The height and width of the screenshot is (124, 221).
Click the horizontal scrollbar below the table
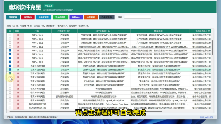coord(86,112)
